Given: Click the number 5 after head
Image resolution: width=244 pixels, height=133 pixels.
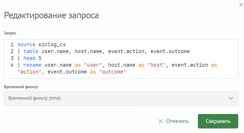Looking at the screenshot, I should [x=40, y=58].
